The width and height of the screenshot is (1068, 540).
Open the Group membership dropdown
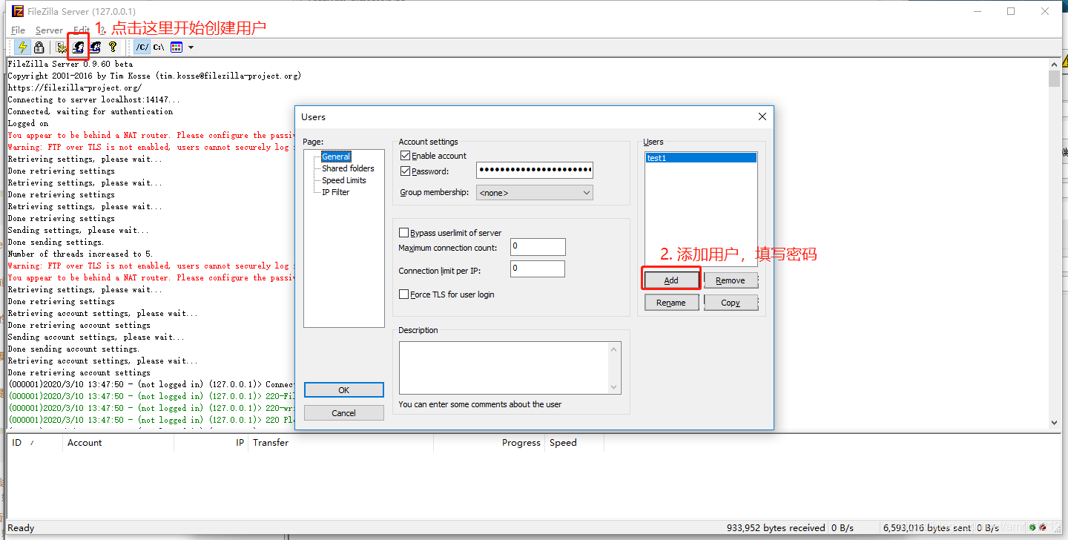coord(535,193)
